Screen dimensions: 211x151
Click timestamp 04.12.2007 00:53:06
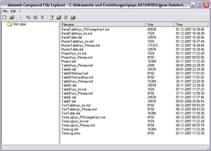coord(190,58)
